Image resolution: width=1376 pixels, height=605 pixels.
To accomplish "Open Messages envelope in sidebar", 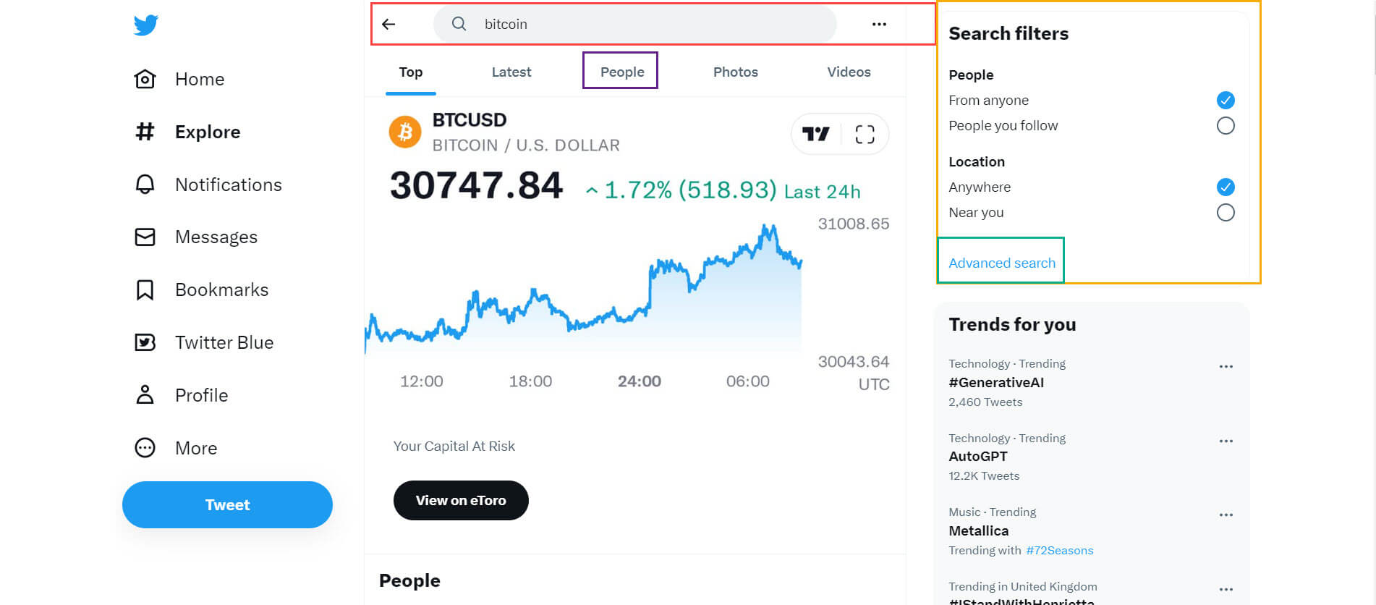I will coord(145,237).
